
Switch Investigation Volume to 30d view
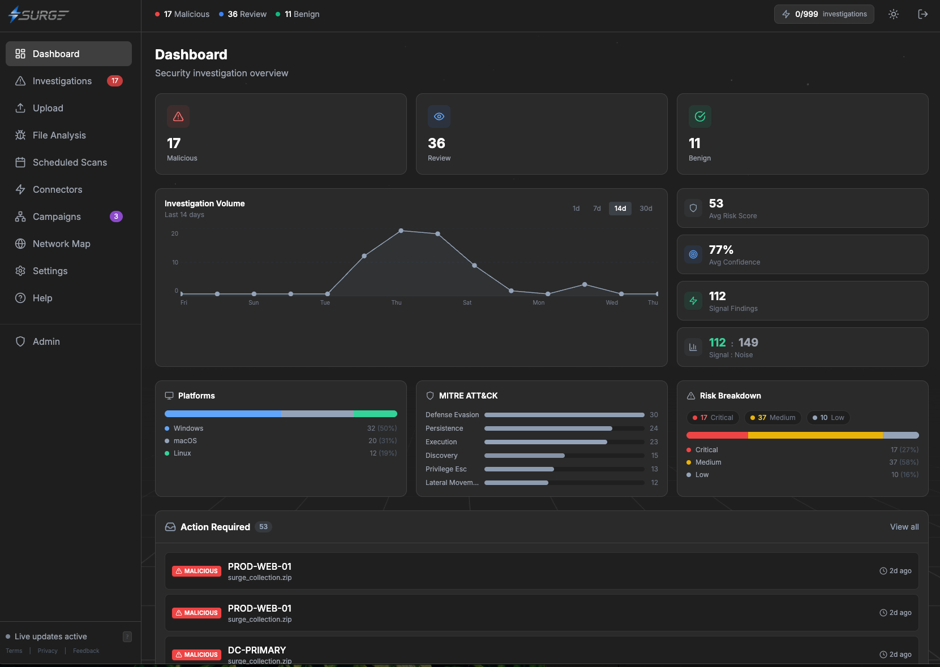pyautogui.click(x=646, y=209)
